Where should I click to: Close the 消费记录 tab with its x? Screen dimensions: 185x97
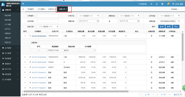(66, 9)
